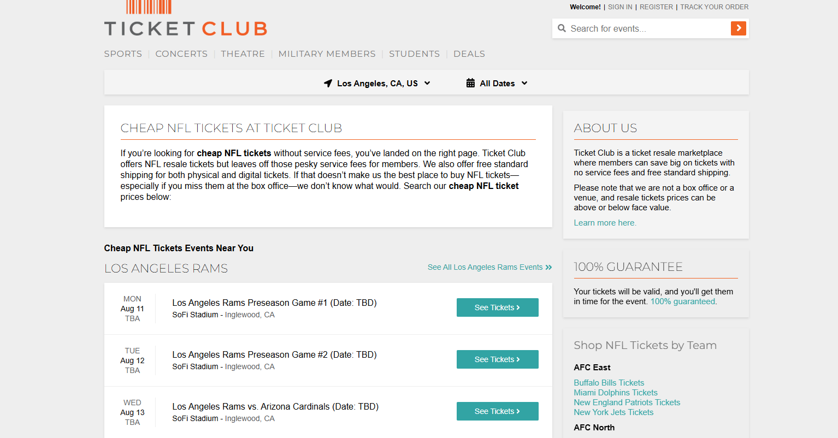Click the AFC East heading
Screen dimensions: 838x438
(592, 368)
